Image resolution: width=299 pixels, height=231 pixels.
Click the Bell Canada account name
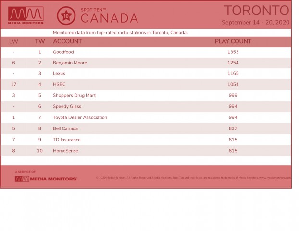pyautogui.click(x=65, y=128)
